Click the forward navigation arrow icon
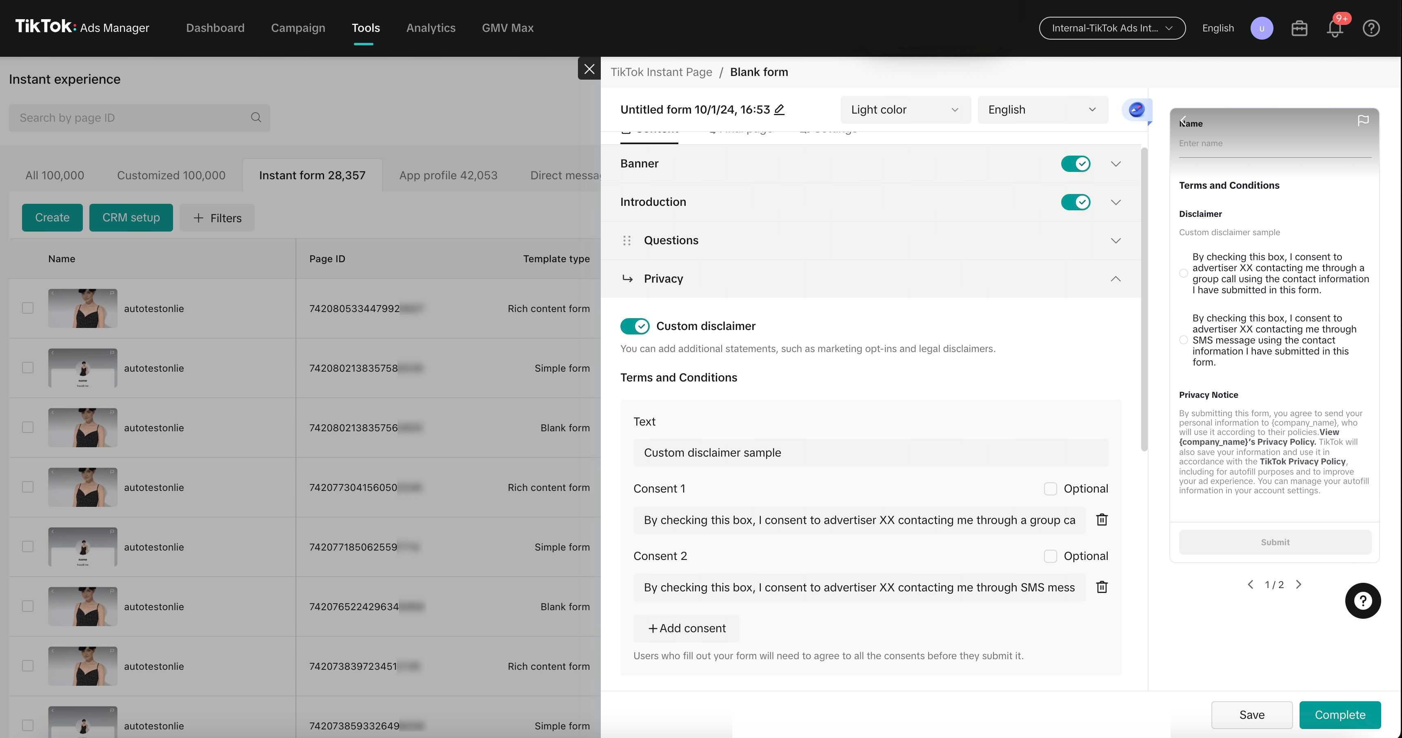The height and width of the screenshot is (738, 1402). [1298, 584]
